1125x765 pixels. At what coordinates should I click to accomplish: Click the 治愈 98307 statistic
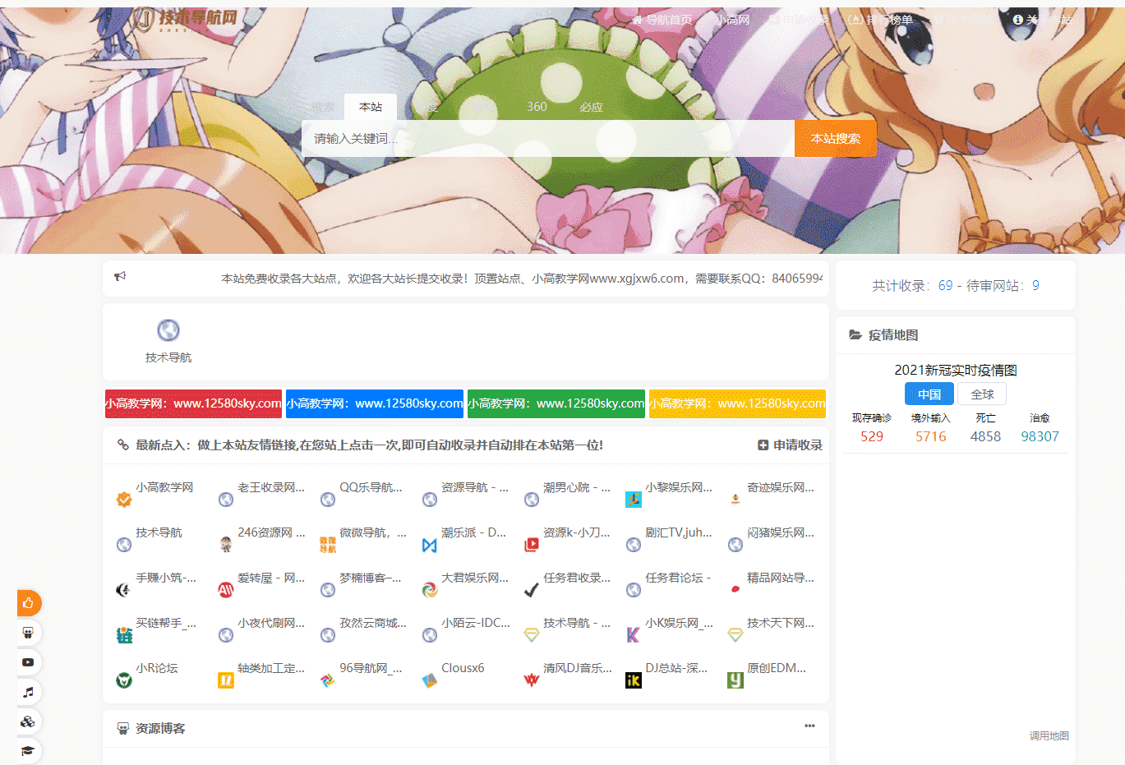point(1040,428)
